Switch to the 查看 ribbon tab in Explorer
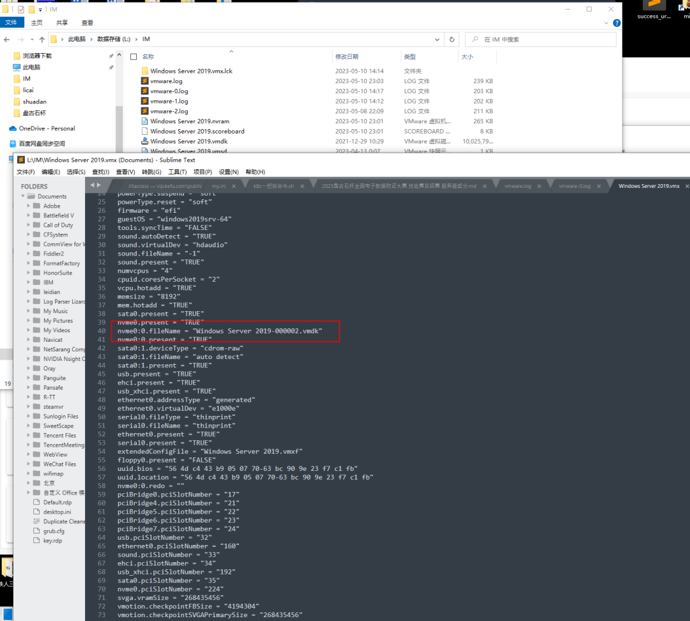 click(x=87, y=23)
